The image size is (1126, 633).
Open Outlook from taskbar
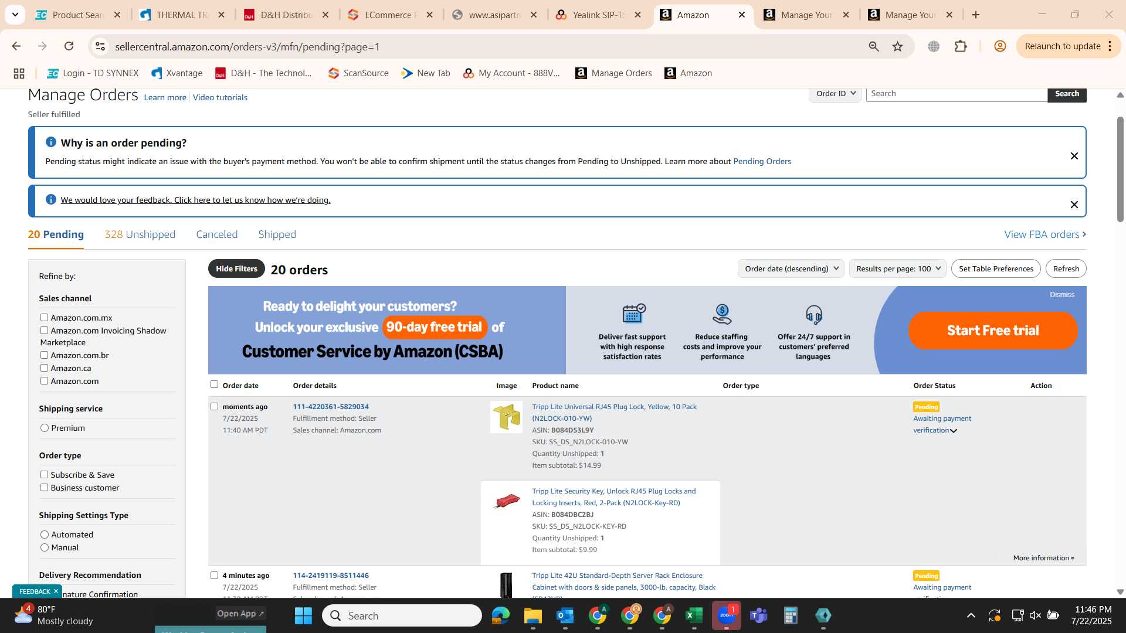[x=565, y=615]
